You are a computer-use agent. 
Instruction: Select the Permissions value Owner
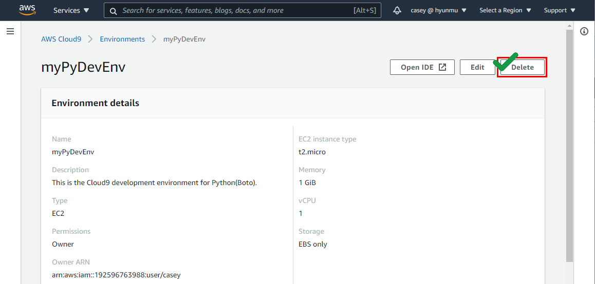click(x=63, y=244)
